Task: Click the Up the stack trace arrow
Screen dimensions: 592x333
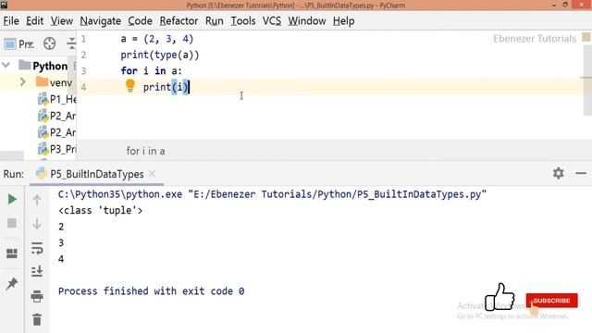Action: (x=37, y=200)
